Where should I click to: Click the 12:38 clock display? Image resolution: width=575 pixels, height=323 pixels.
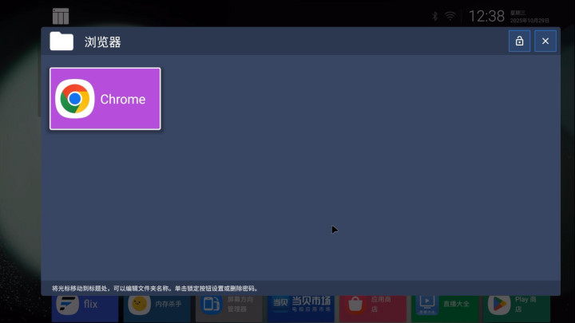point(486,16)
